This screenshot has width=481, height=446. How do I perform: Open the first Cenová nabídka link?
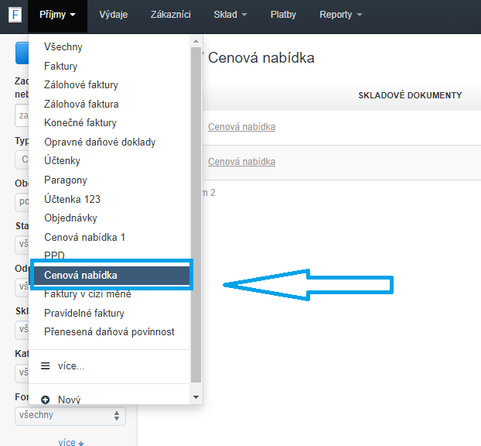click(241, 127)
